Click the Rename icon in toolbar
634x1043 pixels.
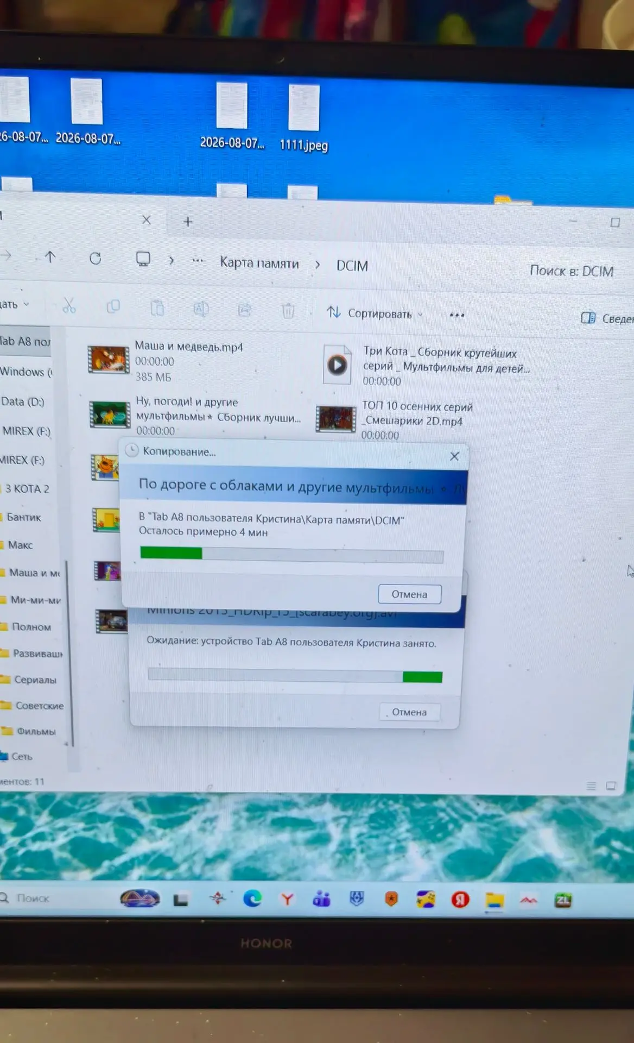201,309
